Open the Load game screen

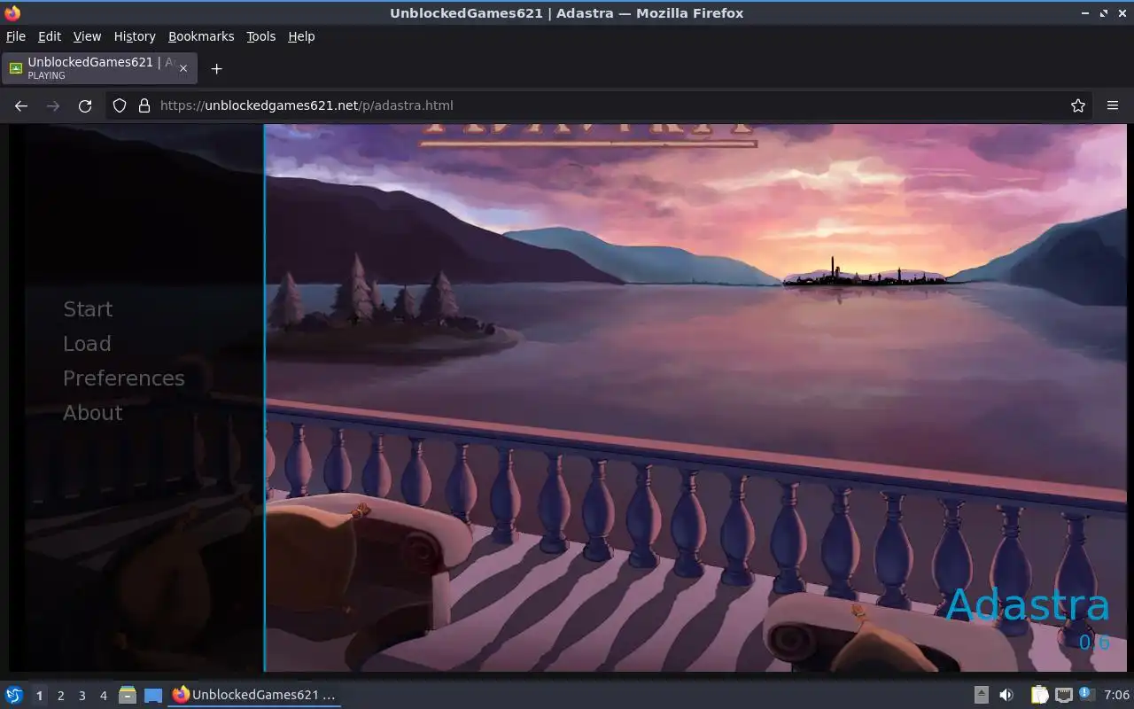(87, 344)
